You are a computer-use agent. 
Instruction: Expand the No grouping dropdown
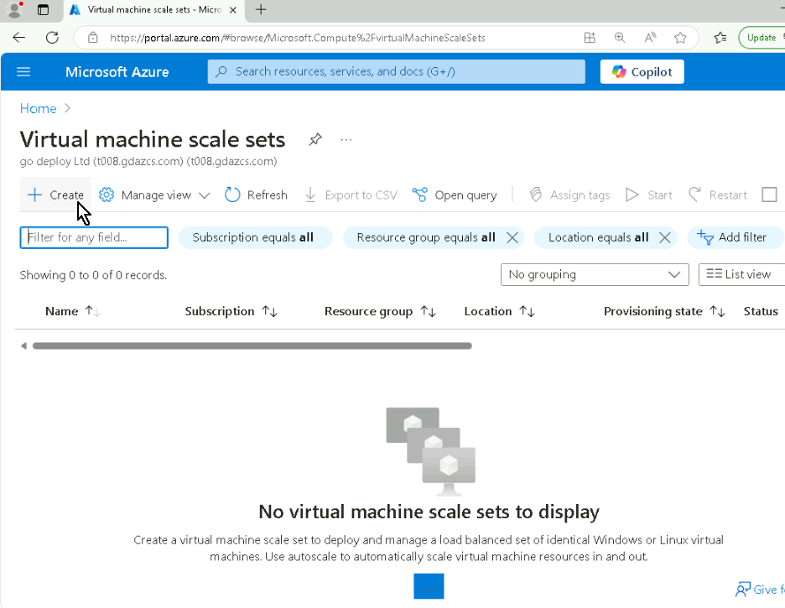(x=595, y=275)
